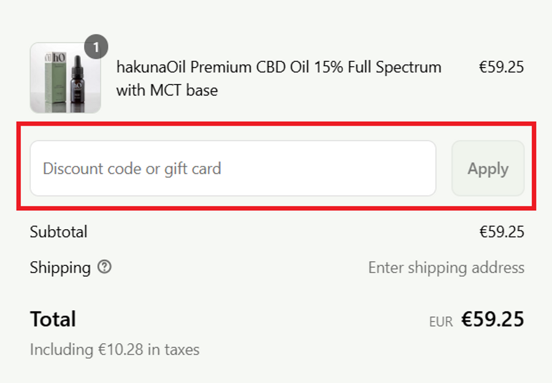Image resolution: width=552 pixels, height=383 pixels.
Task: Click the Shipping help question mark icon
Action: click(x=105, y=267)
